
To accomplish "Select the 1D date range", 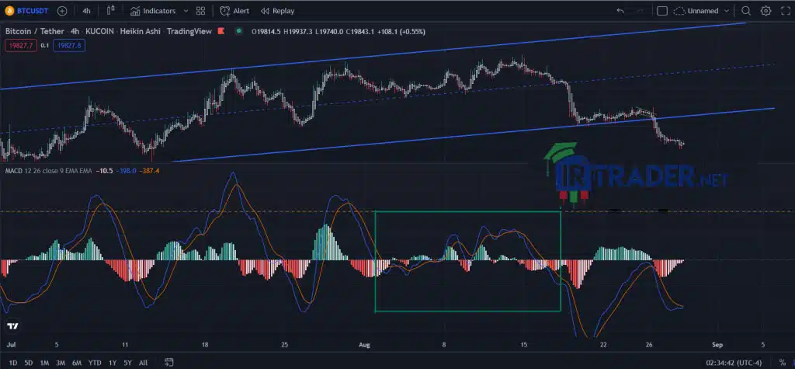I will tap(13, 363).
